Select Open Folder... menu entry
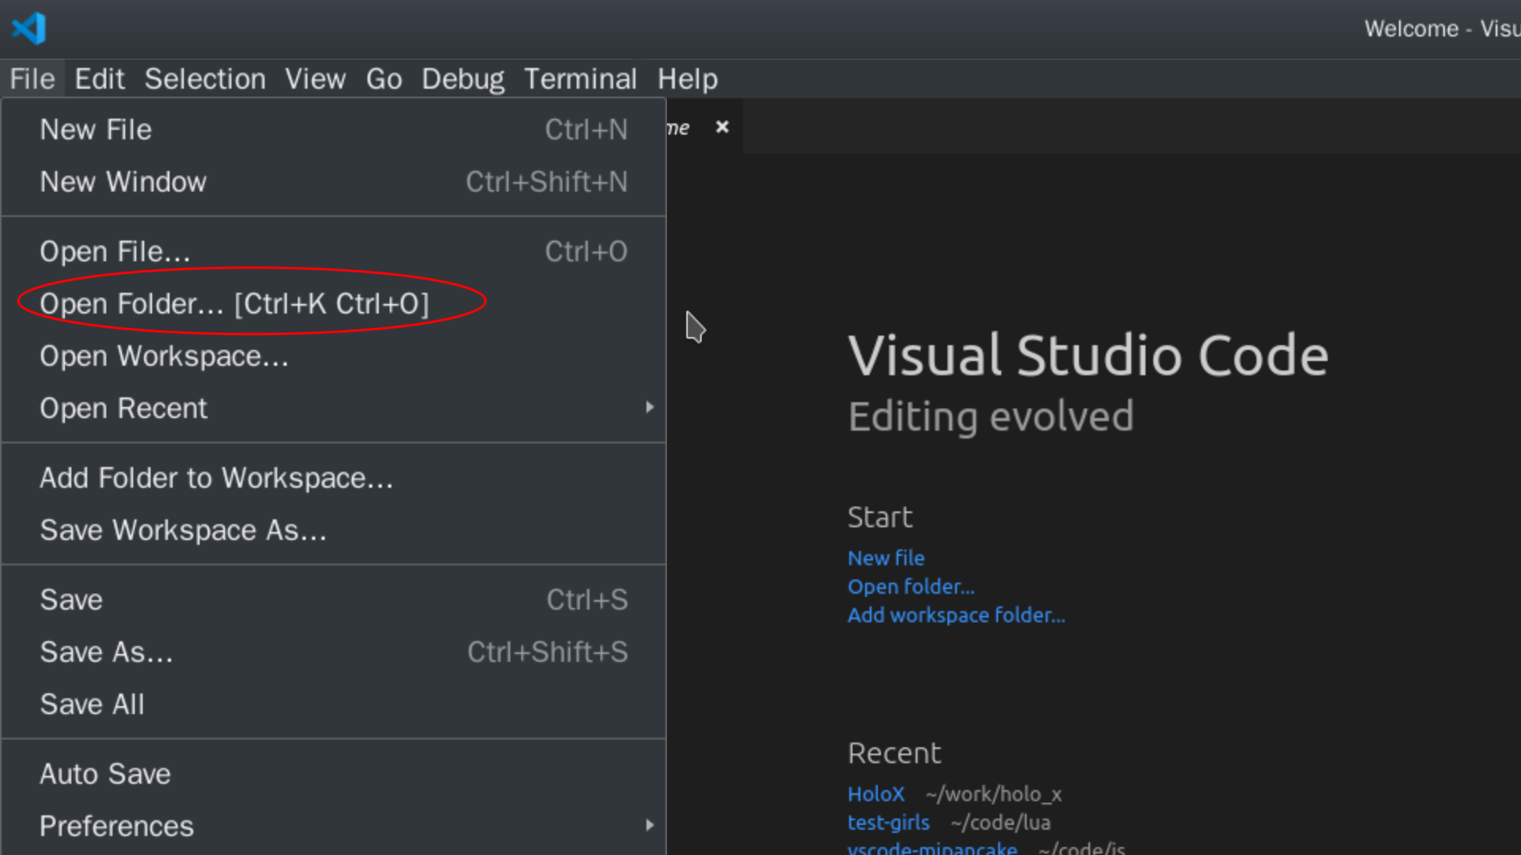The height and width of the screenshot is (855, 1521). click(x=334, y=304)
